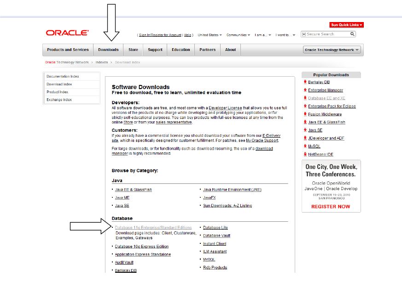Open the search scope dropdown icon
This screenshot has height=281, width=402.
(304, 34)
